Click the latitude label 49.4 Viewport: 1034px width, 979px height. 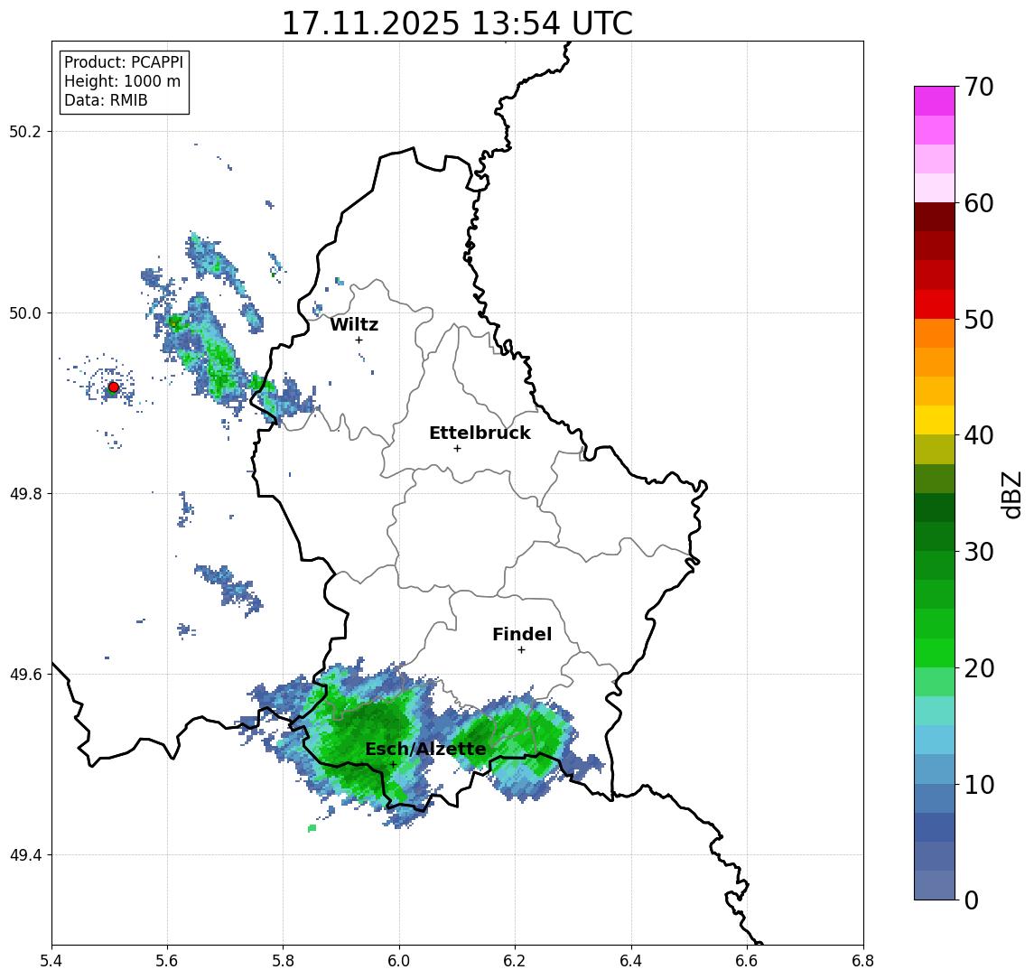(x=24, y=855)
